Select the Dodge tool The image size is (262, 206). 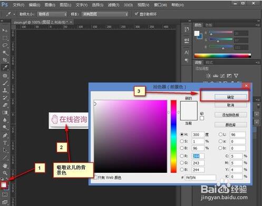pos(5,127)
